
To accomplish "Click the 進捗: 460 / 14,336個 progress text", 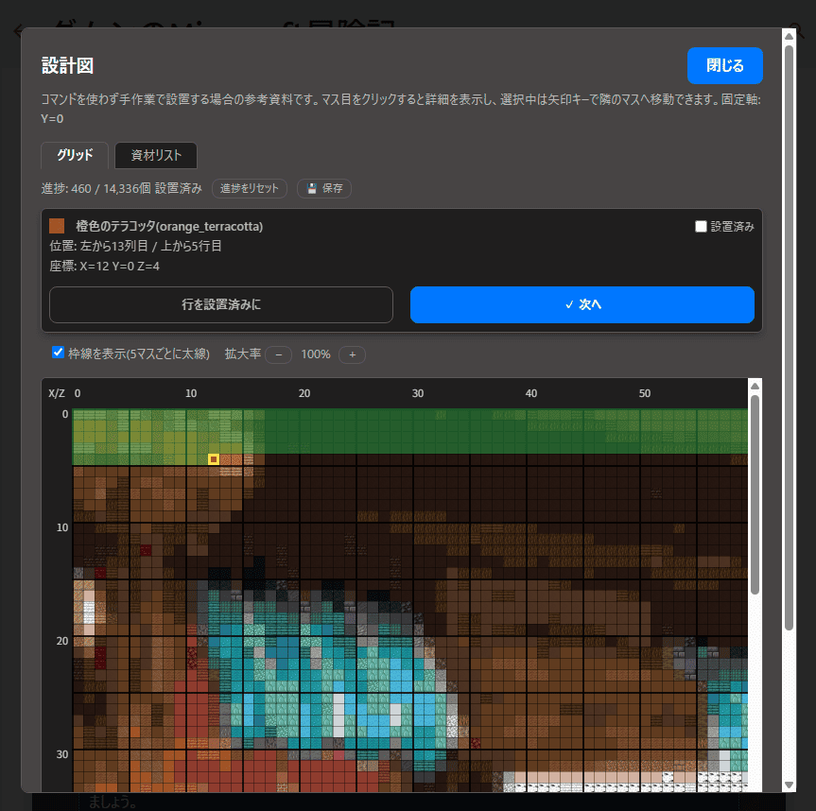I will (122, 188).
